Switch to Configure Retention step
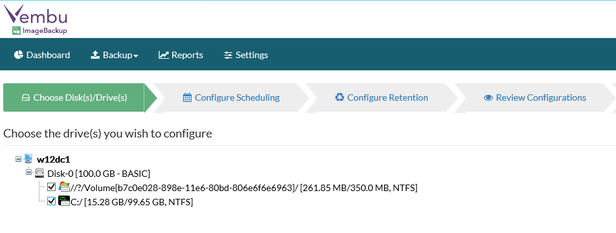The height and width of the screenshot is (233, 616). (x=382, y=97)
